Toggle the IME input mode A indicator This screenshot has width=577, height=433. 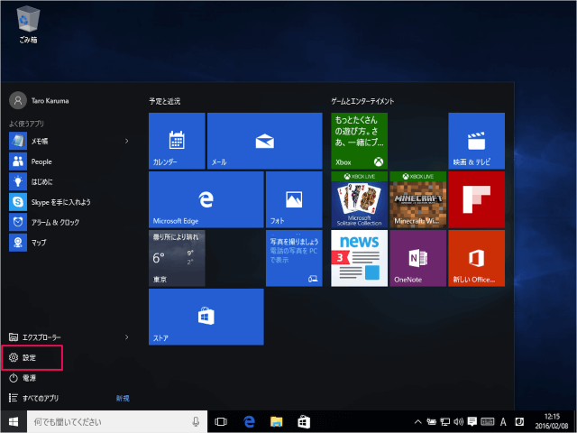tap(503, 422)
